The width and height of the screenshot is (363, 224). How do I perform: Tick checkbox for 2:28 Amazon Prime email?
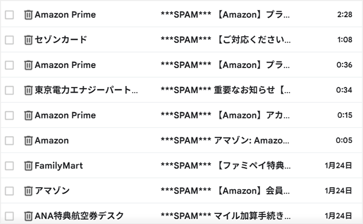click(9, 15)
